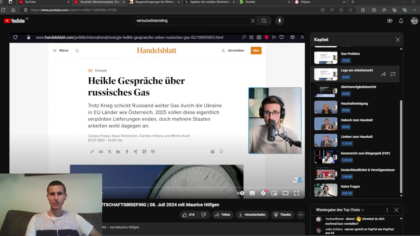Click the Read aloud icon in address bar
Image resolution: width=420 pixels, height=236 pixels.
332,10
